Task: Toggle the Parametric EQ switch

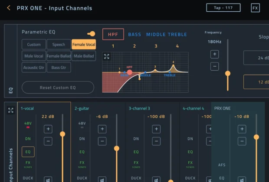Action: click(x=91, y=34)
